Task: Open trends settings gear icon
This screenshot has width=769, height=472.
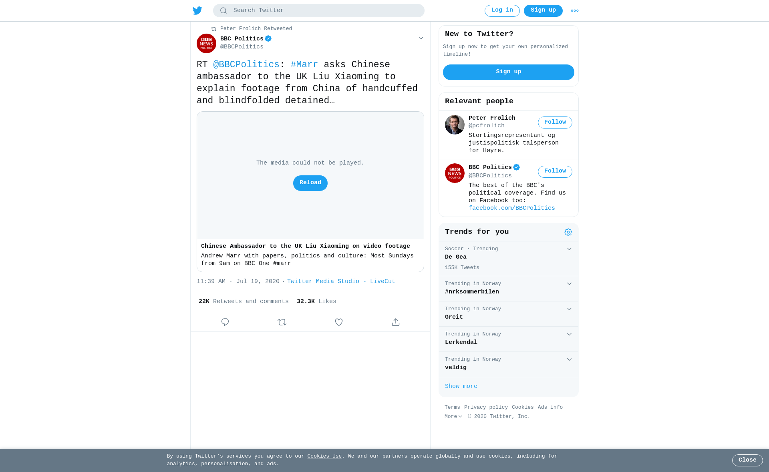Action: 568,232
